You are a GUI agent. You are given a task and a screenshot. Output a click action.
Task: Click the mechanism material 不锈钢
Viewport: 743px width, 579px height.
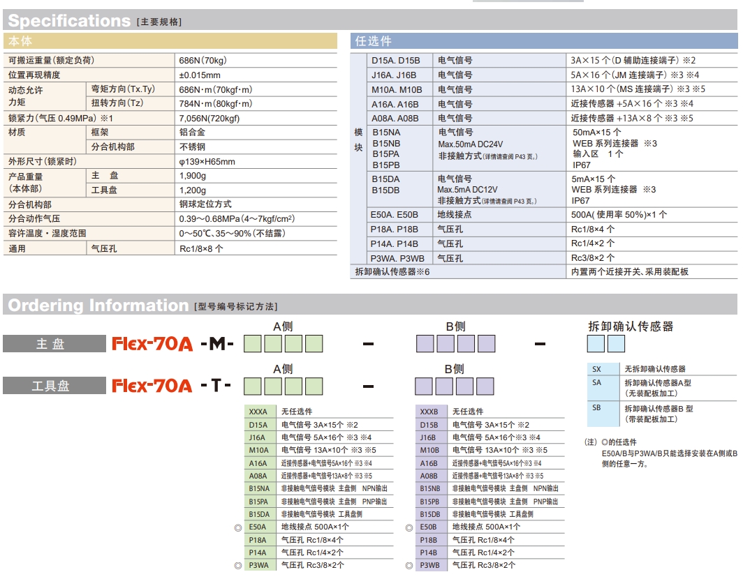point(192,146)
